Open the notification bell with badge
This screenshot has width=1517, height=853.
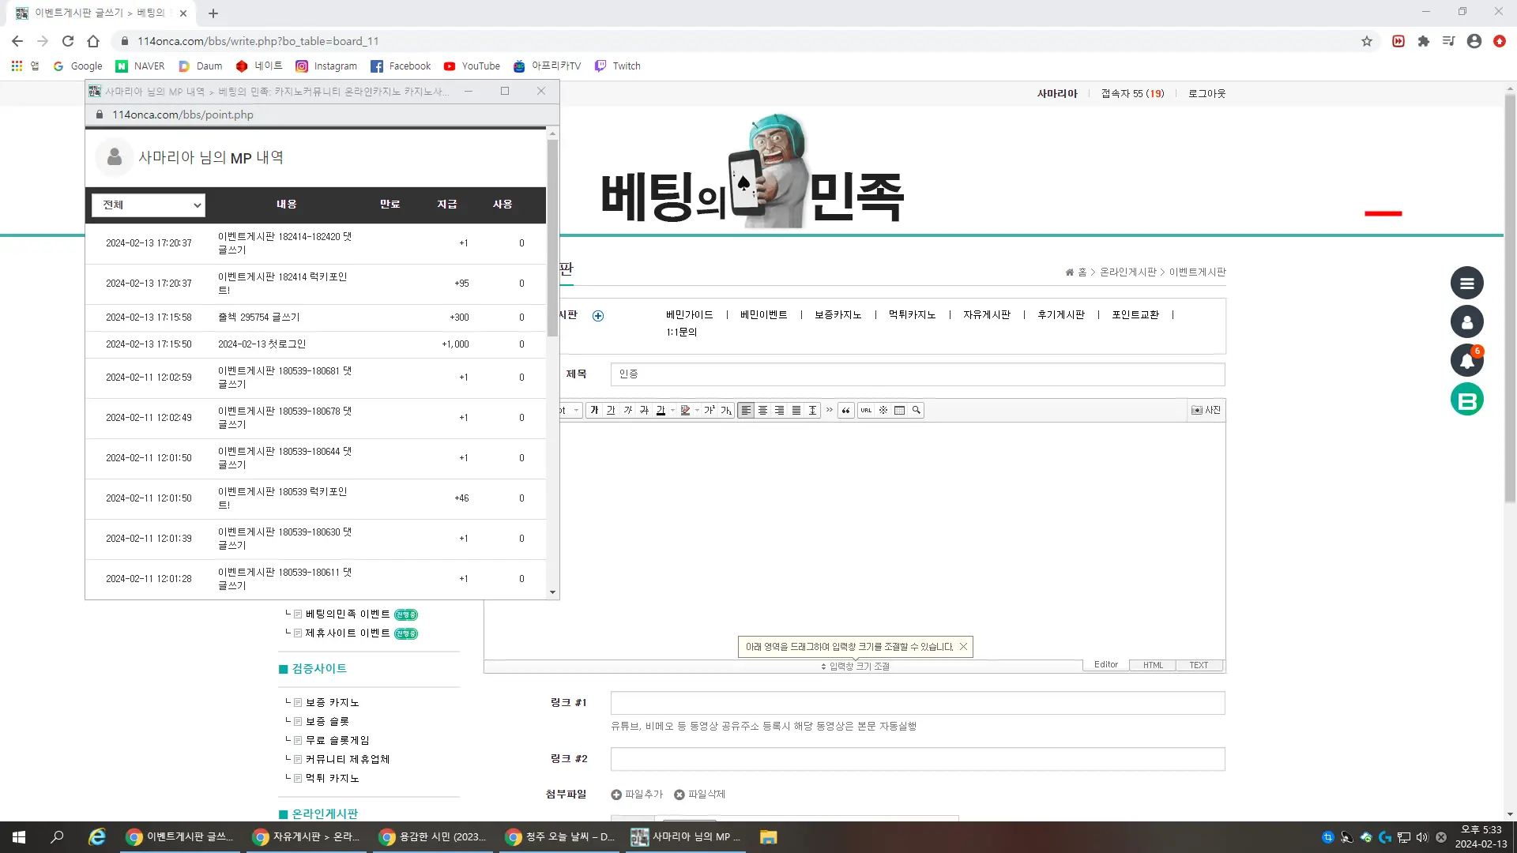tap(1466, 360)
